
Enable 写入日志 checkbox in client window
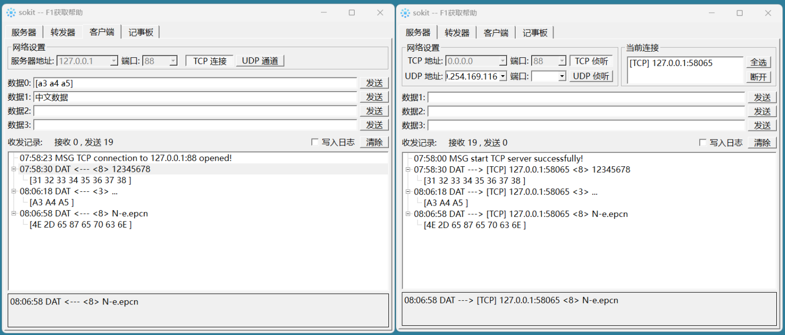[315, 142]
